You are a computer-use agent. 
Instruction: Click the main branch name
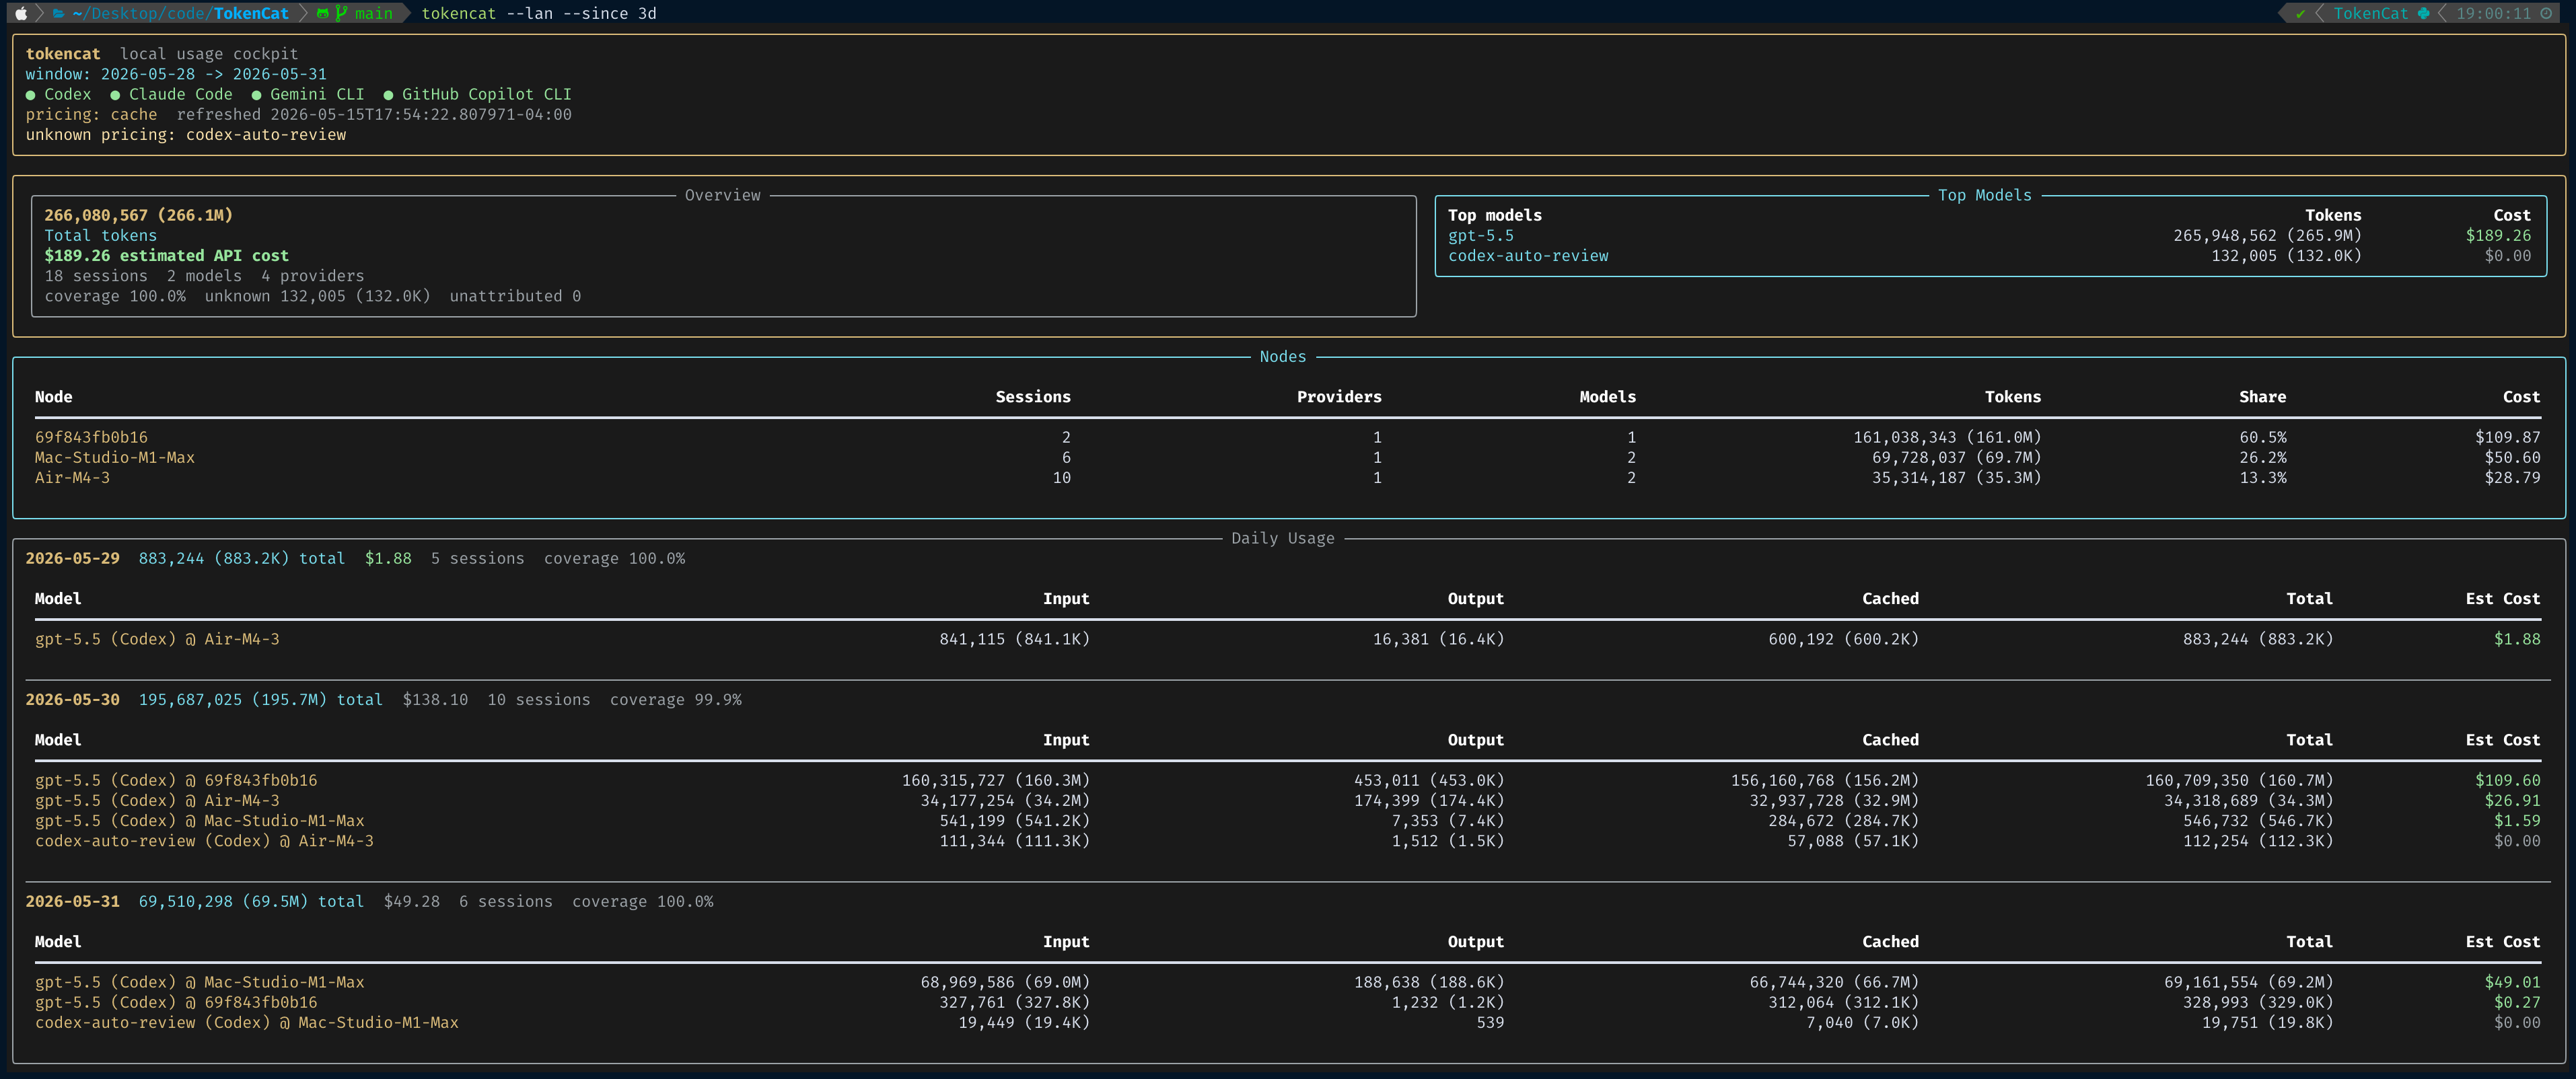pyautogui.click(x=373, y=13)
